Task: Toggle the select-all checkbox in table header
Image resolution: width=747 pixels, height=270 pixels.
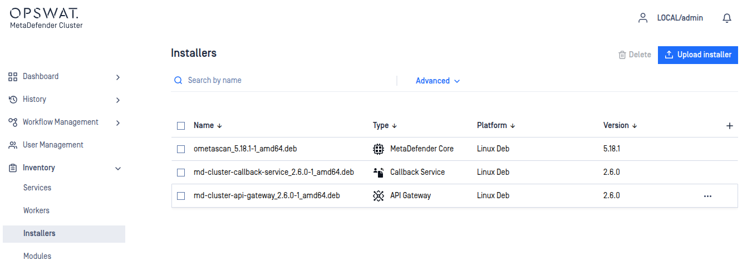Action: (x=181, y=126)
